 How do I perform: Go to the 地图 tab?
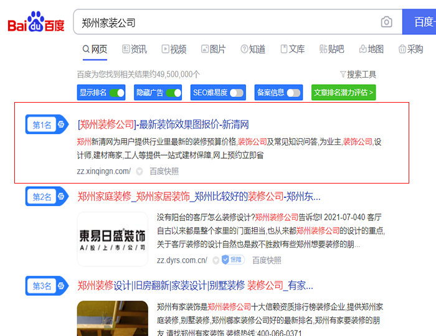click(371, 49)
